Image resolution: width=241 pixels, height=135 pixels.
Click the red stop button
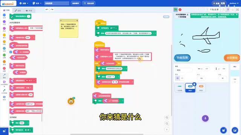pos(180,10)
